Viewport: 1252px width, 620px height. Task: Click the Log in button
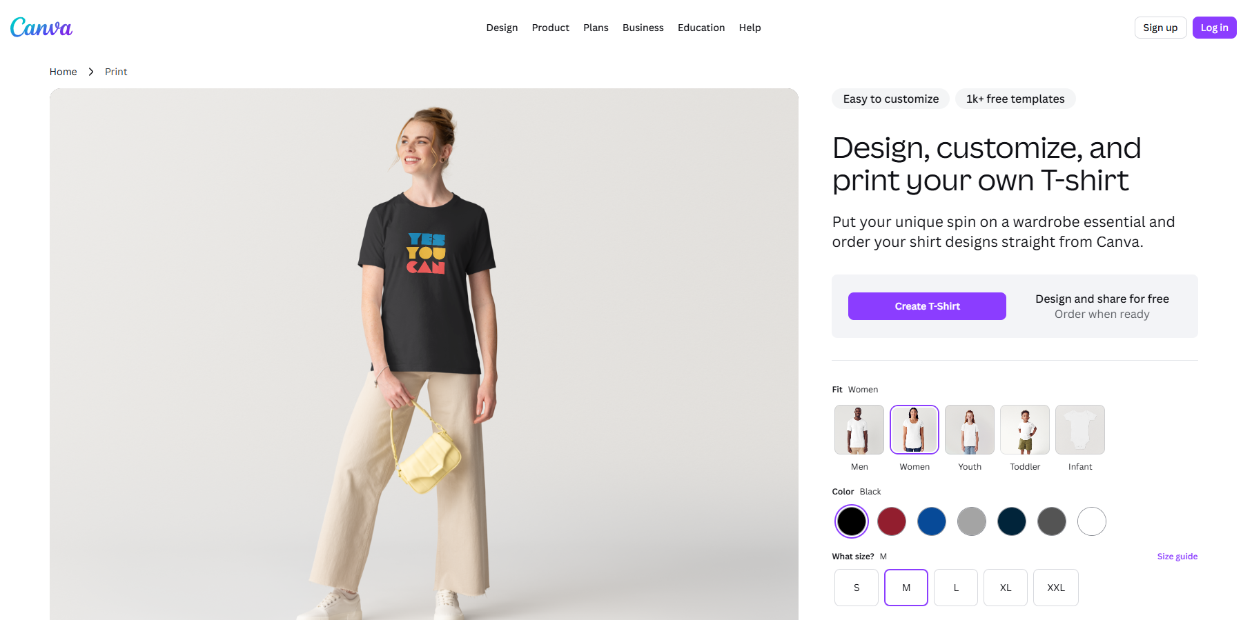(1213, 27)
